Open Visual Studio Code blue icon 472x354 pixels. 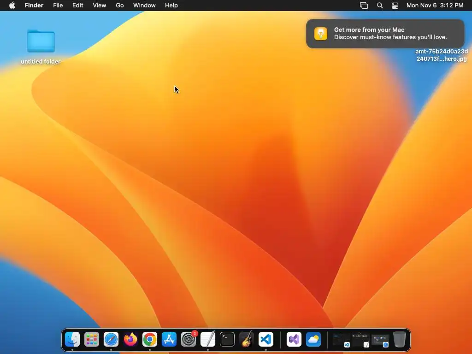(266, 339)
